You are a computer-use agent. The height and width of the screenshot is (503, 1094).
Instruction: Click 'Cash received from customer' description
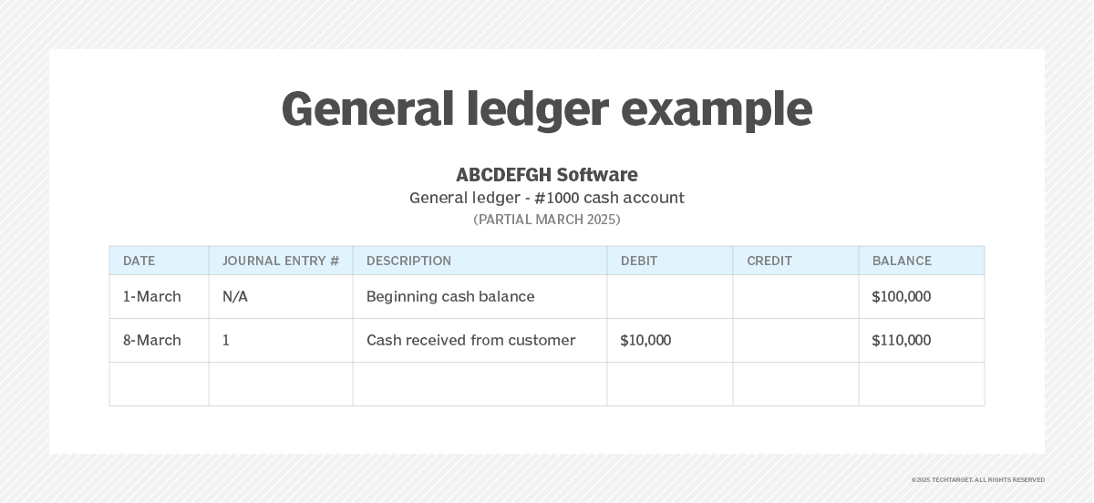click(470, 341)
